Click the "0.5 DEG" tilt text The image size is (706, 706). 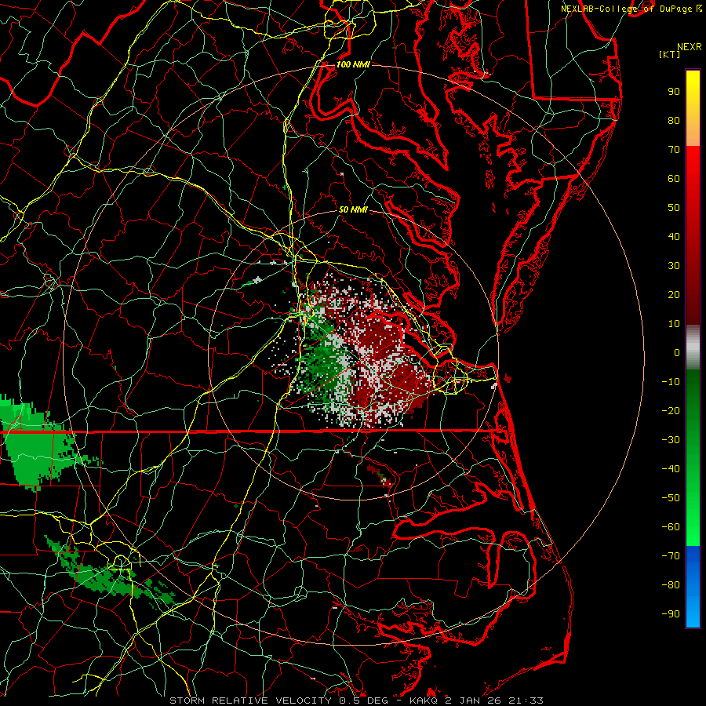(363, 701)
